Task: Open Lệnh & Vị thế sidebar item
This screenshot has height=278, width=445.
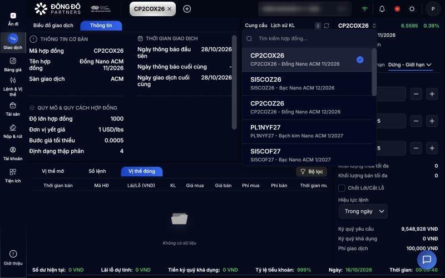Action: tap(13, 87)
